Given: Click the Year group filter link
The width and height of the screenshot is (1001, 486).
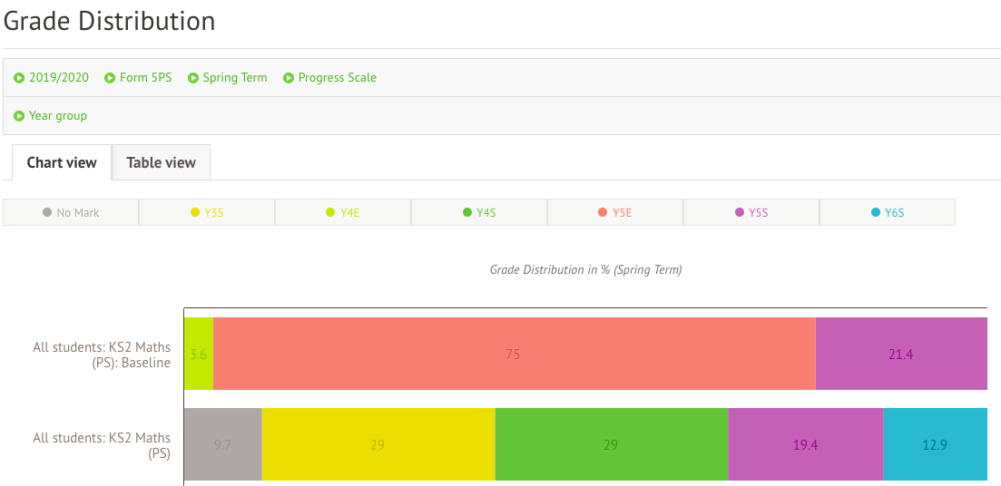Looking at the screenshot, I should click(58, 116).
